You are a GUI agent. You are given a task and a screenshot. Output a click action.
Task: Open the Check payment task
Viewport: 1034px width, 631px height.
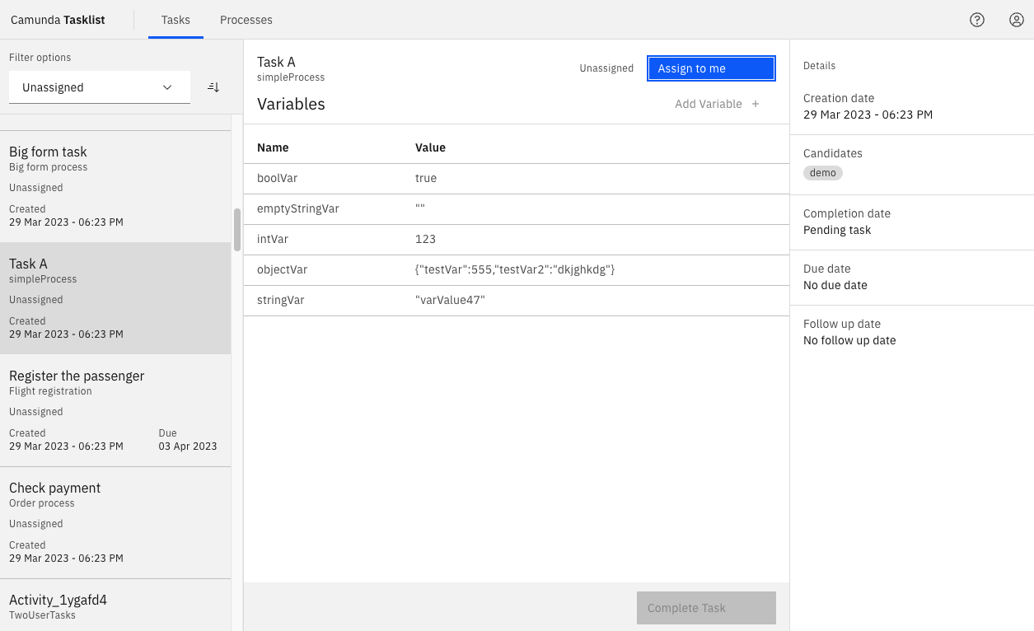pyautogui.click(x=115, y=522)
